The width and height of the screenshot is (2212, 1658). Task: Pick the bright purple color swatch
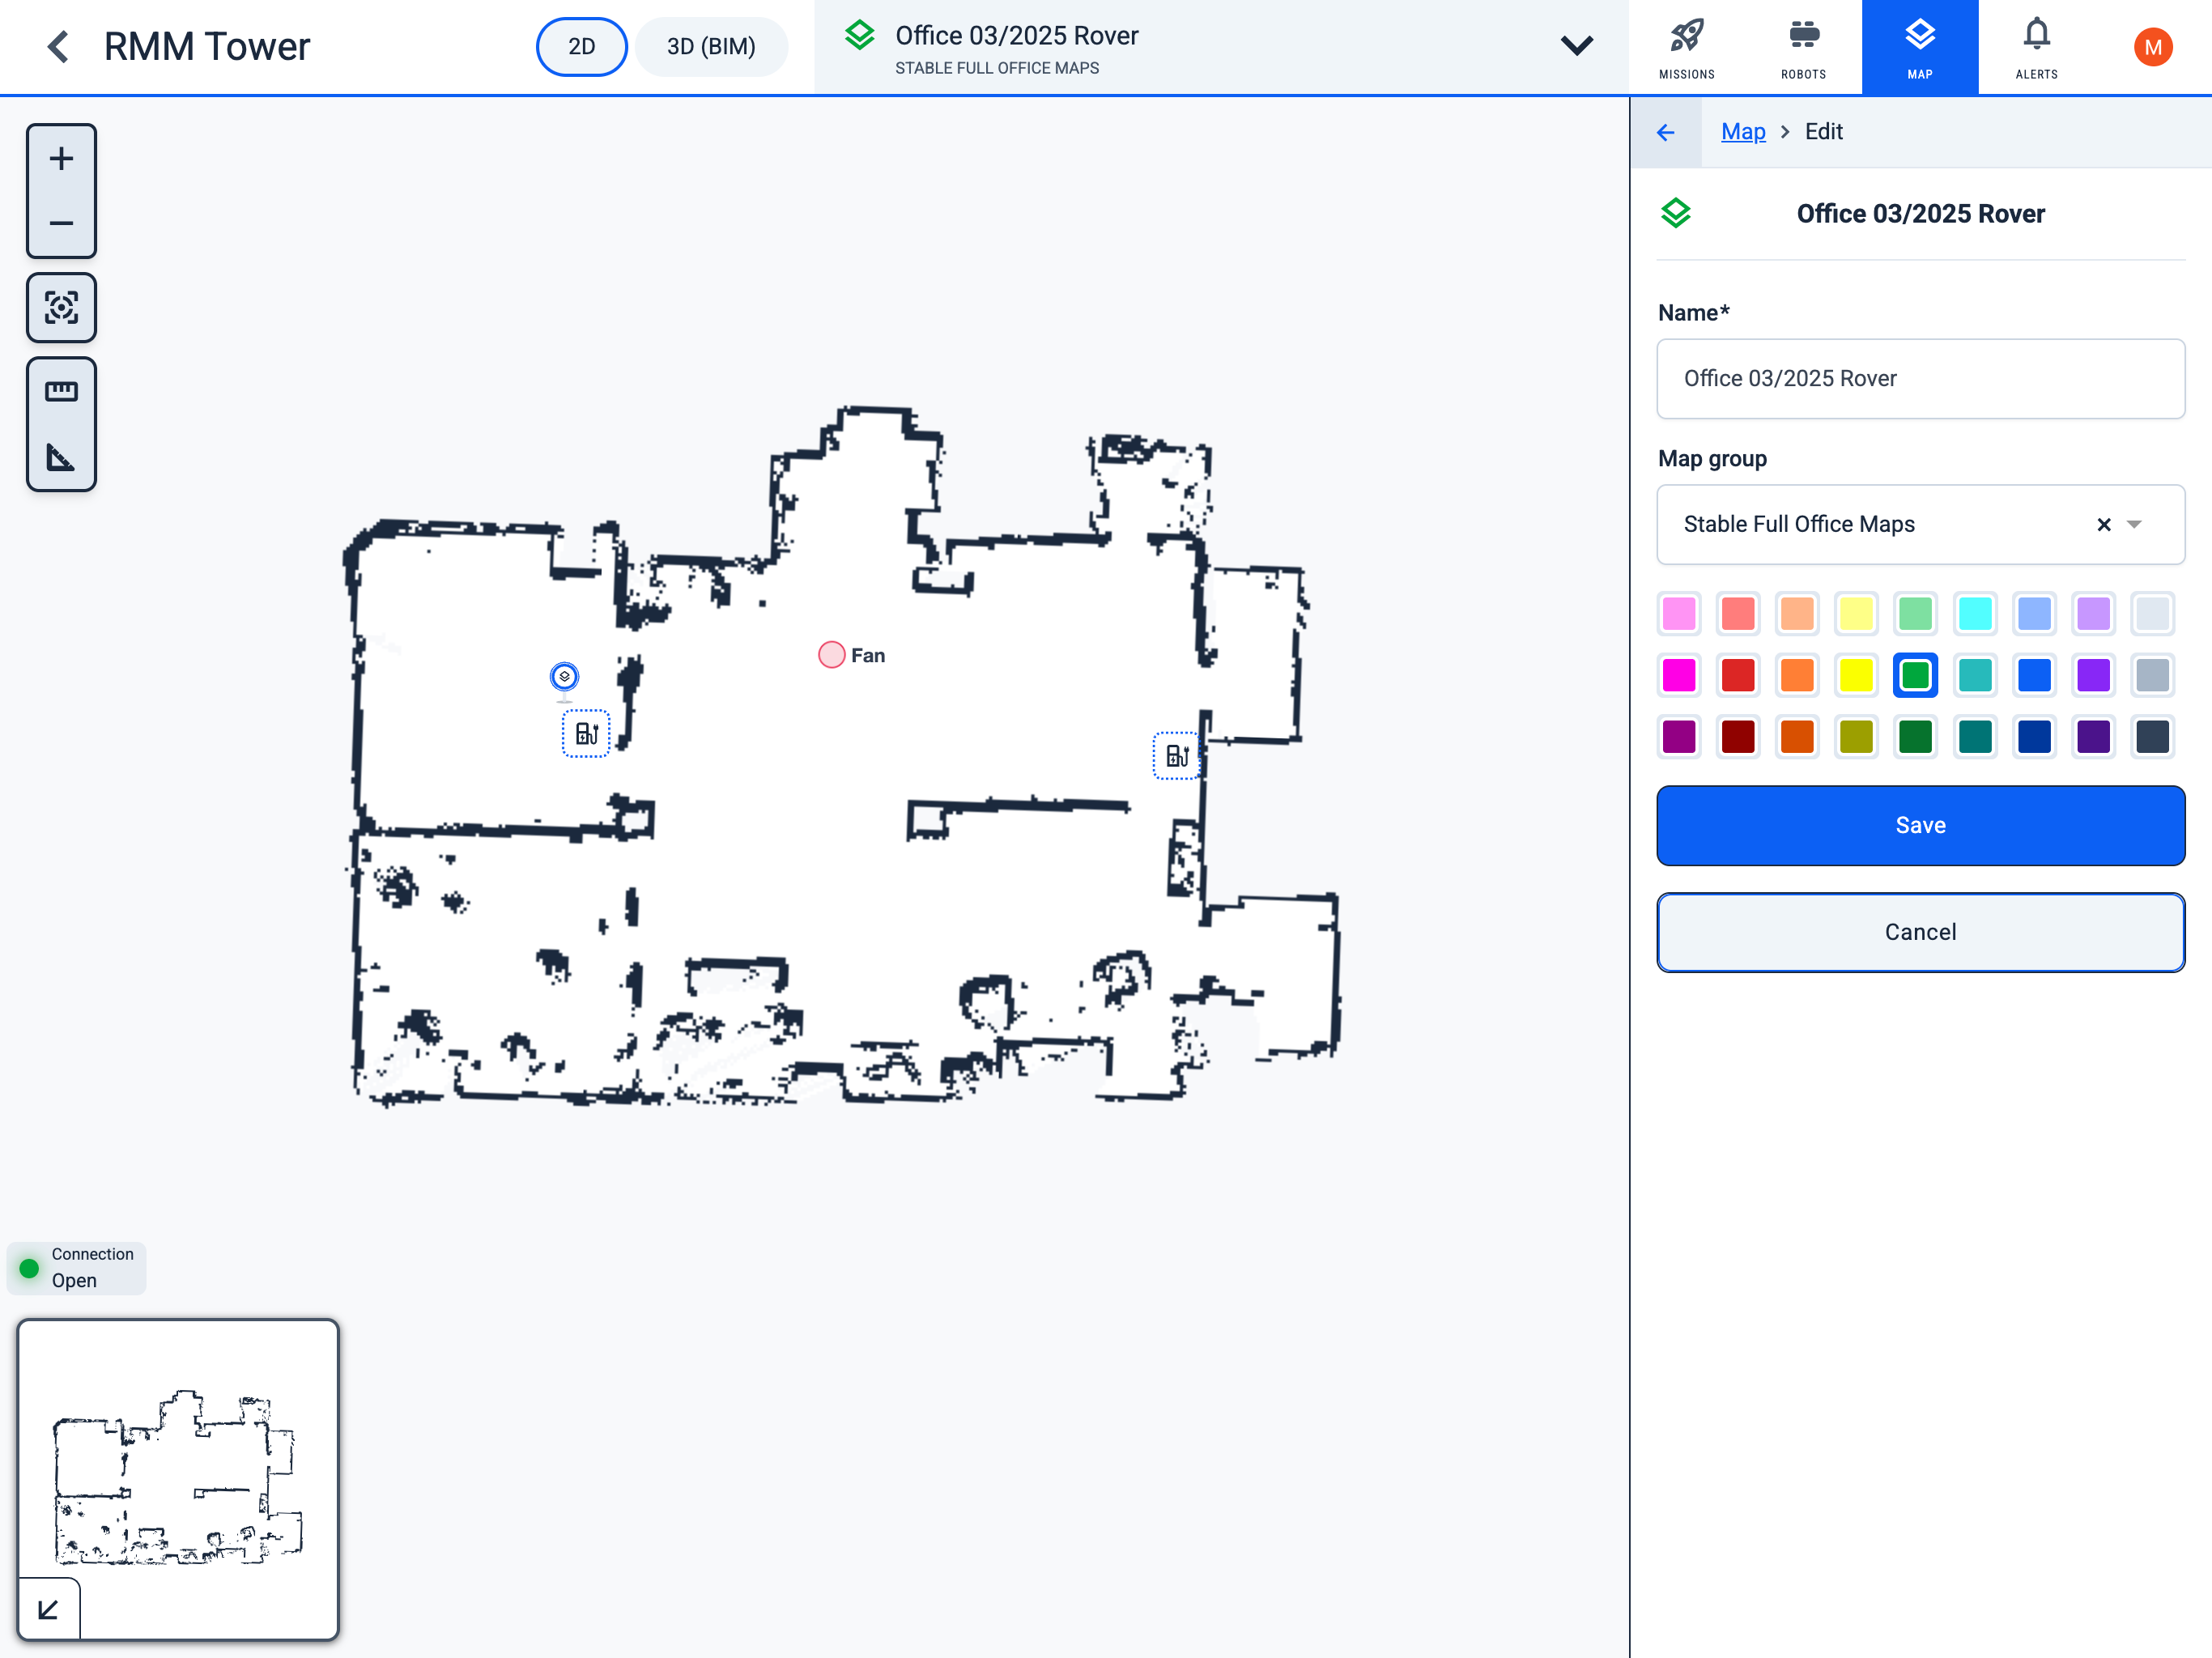tap(2093, 675)
